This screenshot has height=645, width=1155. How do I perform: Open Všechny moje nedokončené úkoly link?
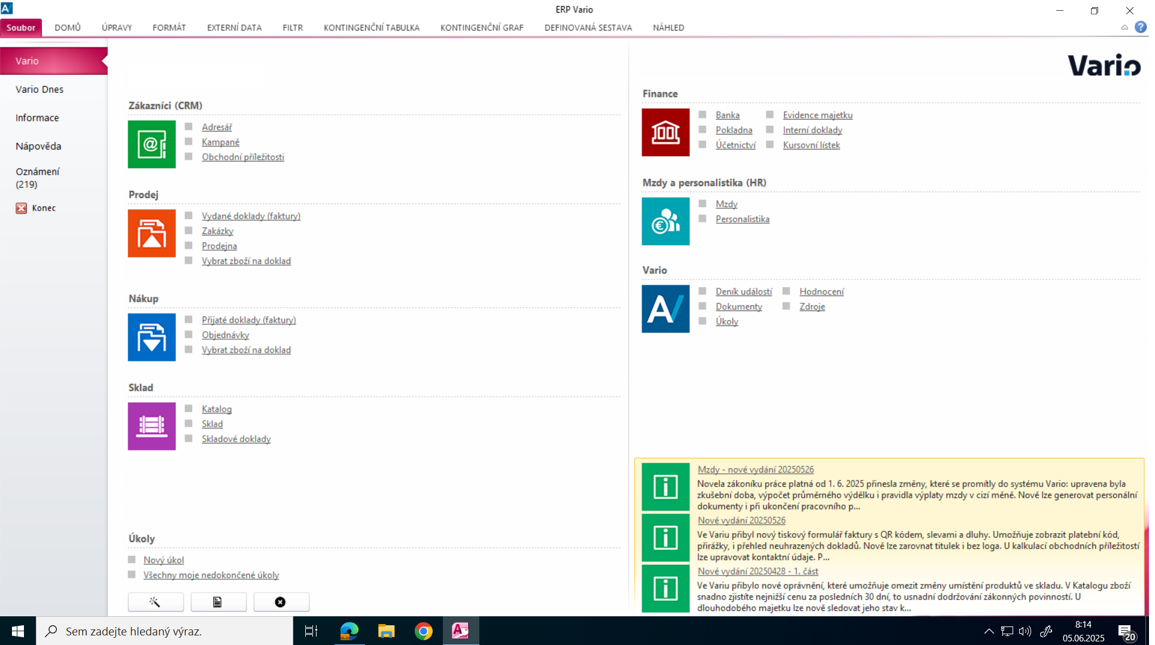[211, 575]
